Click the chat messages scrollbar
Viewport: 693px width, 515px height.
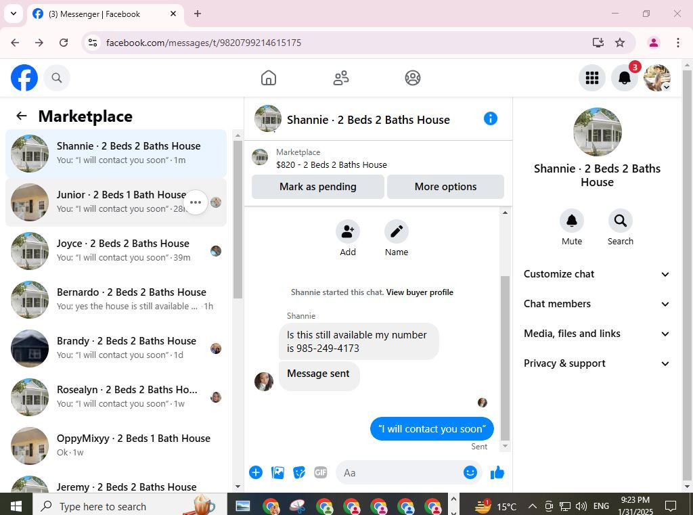(505, 358)
